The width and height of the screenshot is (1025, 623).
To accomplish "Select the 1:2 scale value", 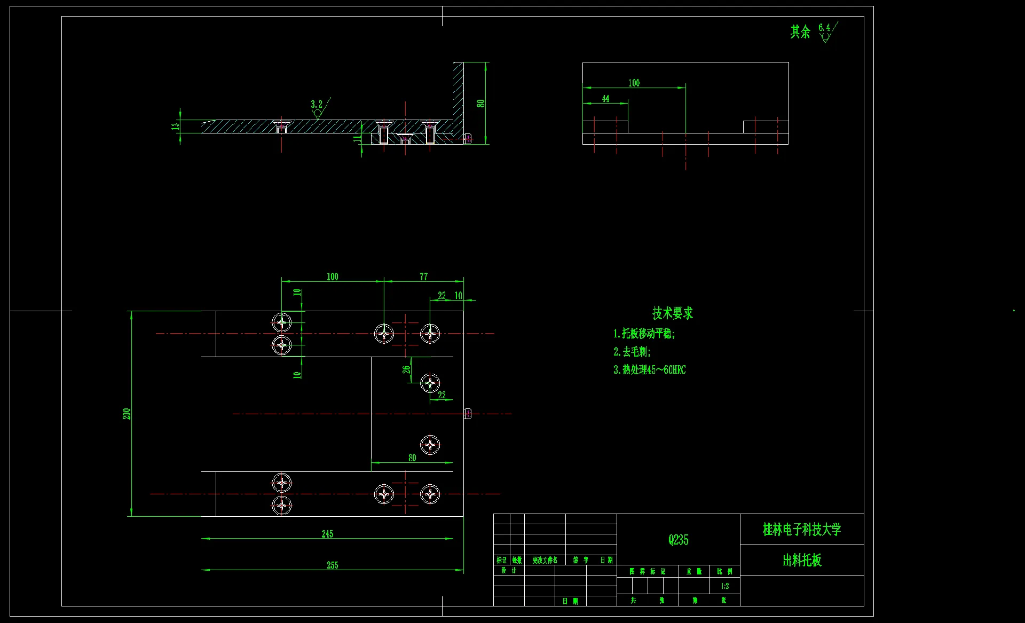I will point(724,586).
